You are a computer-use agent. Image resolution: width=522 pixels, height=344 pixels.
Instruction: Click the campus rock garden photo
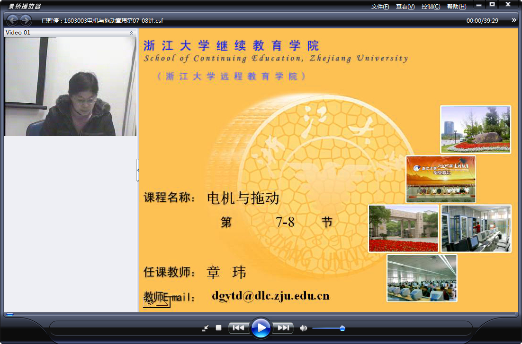[x=476, y=129]
